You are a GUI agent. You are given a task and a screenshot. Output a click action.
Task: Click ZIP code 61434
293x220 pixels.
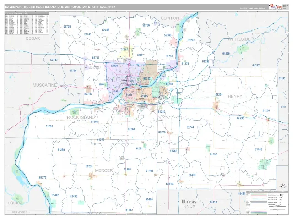coord(242,194)
